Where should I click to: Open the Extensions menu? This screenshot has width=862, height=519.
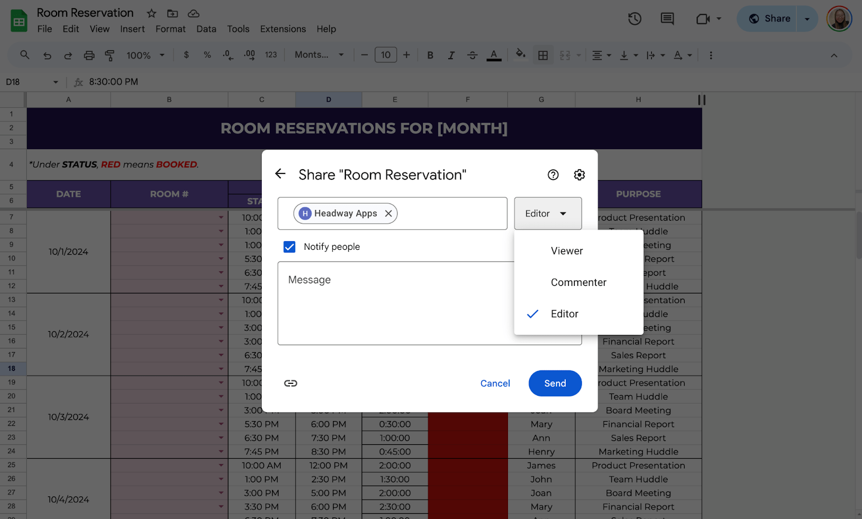point(283,29)
